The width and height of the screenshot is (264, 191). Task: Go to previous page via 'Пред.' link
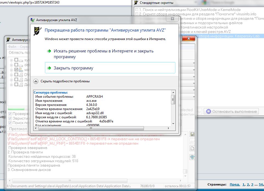235,184
